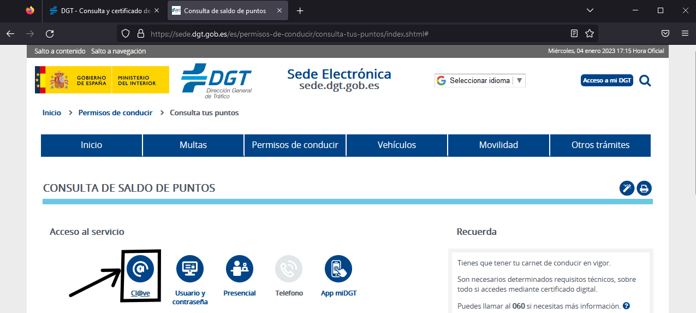Click the Acceso a mi DGT button
This screenshot has height=313, width=696.
click(606, 81)
